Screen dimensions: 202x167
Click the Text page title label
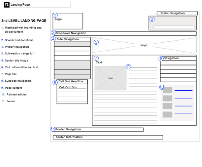click(99, 62)
